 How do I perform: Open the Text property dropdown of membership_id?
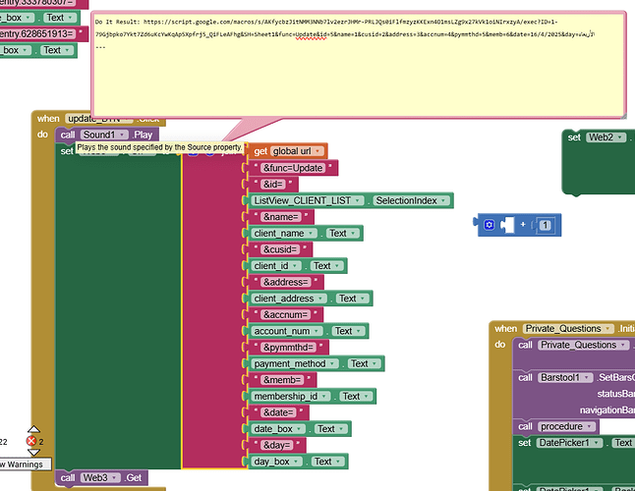pyautogui.click(x=366, y=397)
